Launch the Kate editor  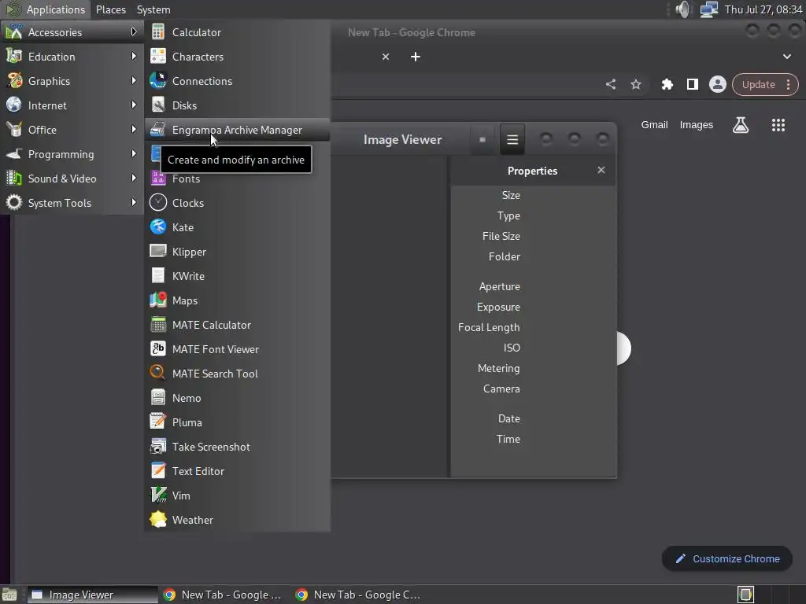coord(237,227)
